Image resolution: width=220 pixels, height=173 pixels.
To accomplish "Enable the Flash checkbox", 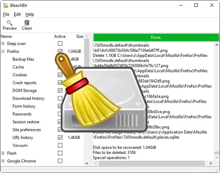I will (60, 153).
